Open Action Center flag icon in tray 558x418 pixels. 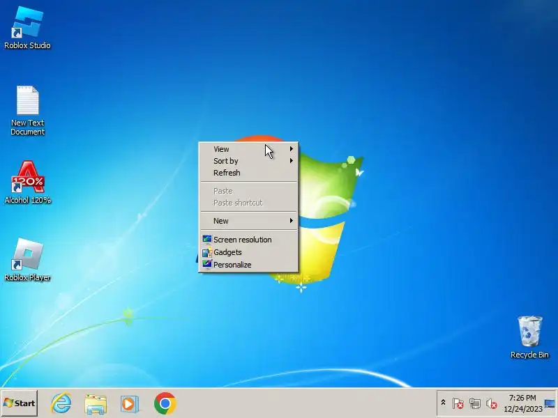458,403
